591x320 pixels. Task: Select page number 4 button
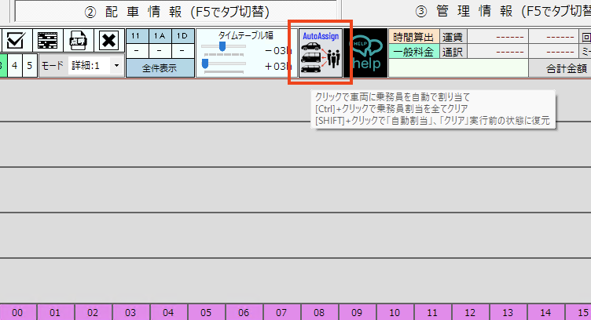click(x=15, y=65)
